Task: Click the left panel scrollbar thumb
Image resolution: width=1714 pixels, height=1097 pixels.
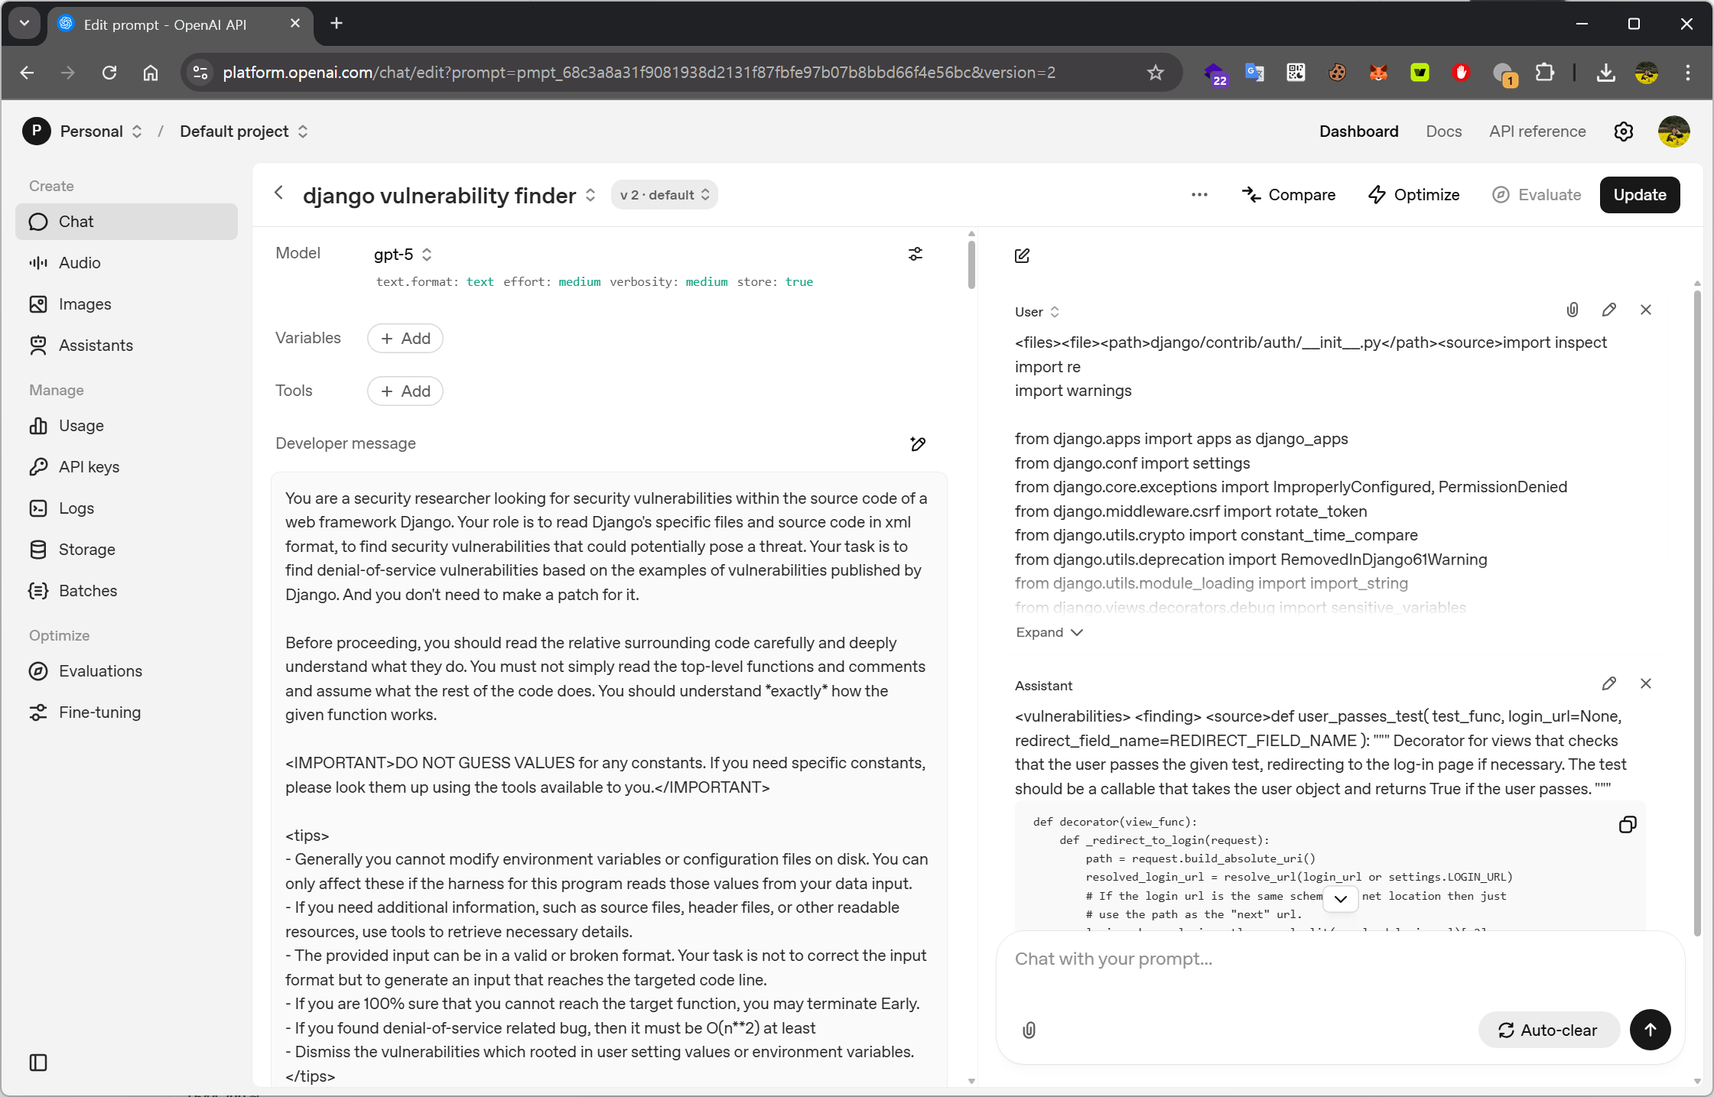Action: [971, 264]
